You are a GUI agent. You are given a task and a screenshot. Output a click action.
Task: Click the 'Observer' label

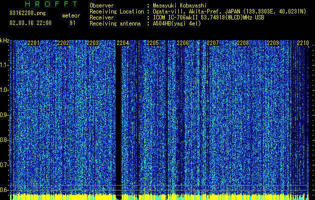coord(102,5)
